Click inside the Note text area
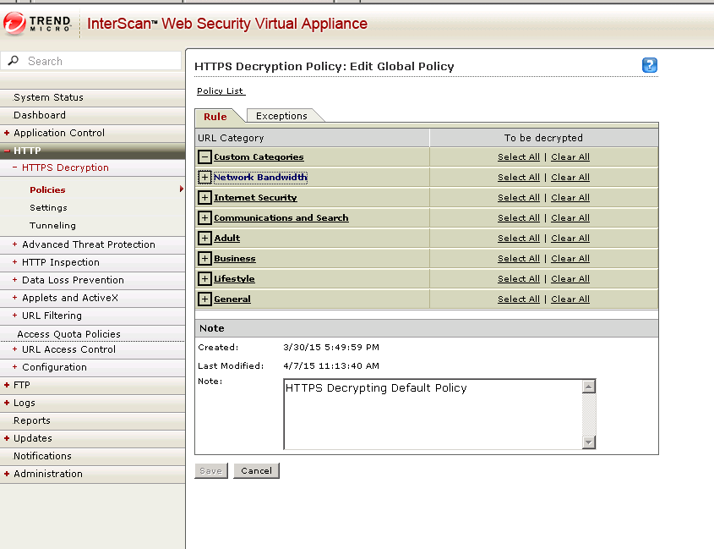Screen dimensions: 714x549 pos(433,414)
